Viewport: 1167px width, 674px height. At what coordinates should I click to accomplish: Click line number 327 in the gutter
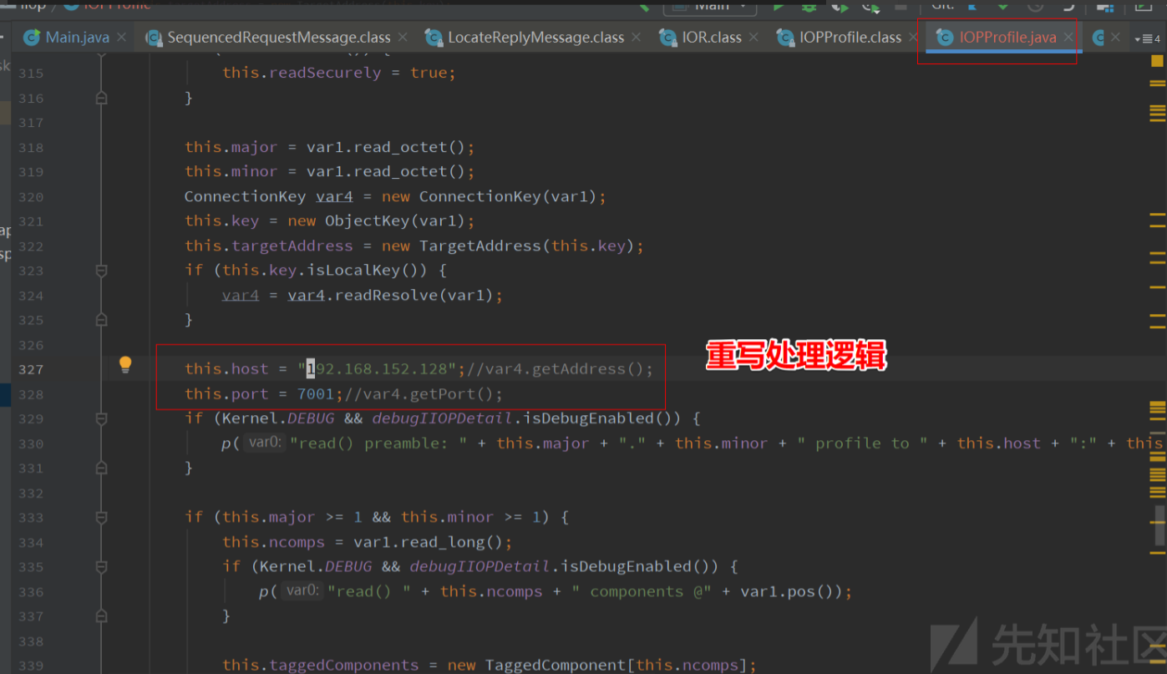point(31,369)
